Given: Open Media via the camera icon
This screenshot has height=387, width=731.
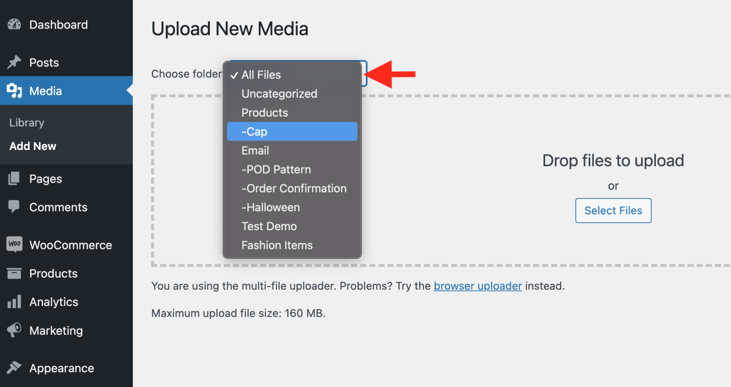Looking at the screenshot, I should (x=14, y=91).
